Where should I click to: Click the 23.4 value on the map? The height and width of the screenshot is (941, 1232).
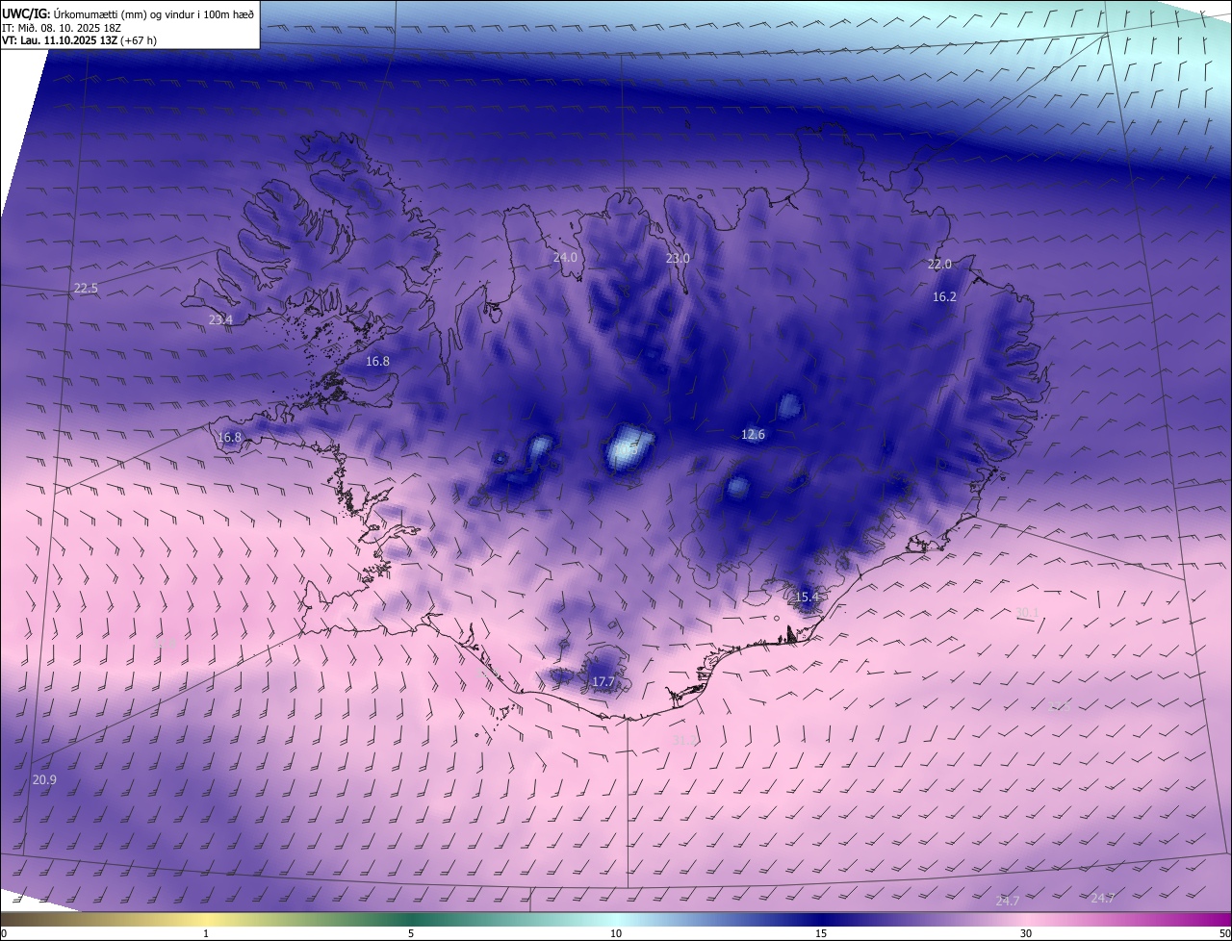point(220,319)
